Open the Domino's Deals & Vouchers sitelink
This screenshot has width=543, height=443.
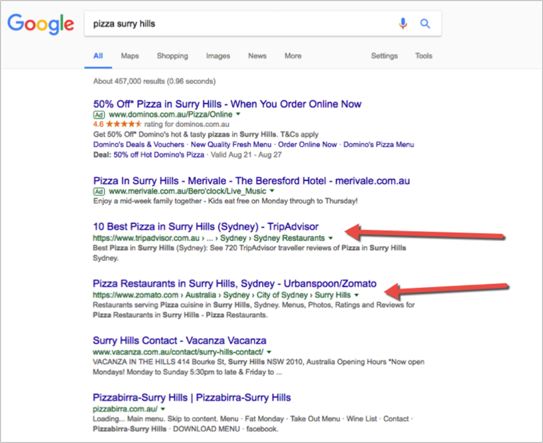[138, 144]
